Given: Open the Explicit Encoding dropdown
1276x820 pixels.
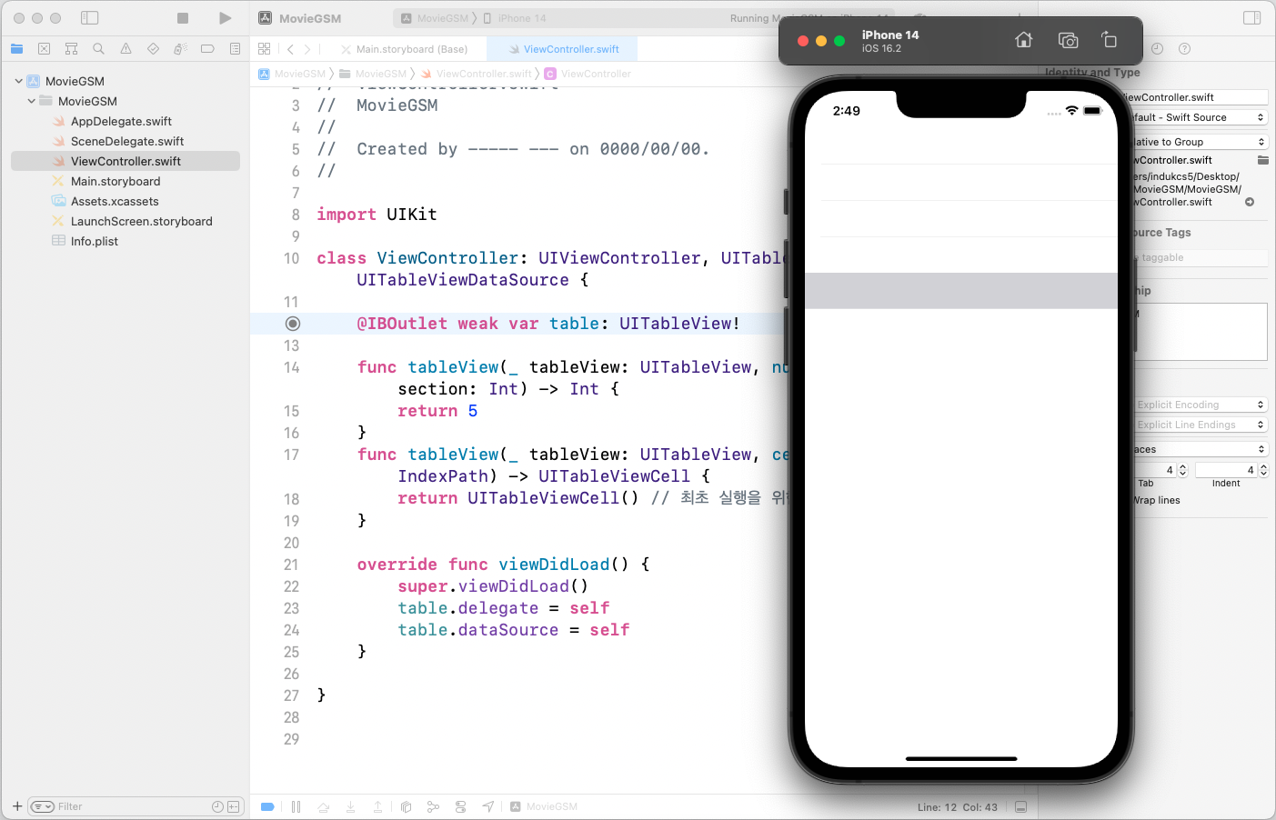Looking at the screenshot, I should (x=1200, y=405).
